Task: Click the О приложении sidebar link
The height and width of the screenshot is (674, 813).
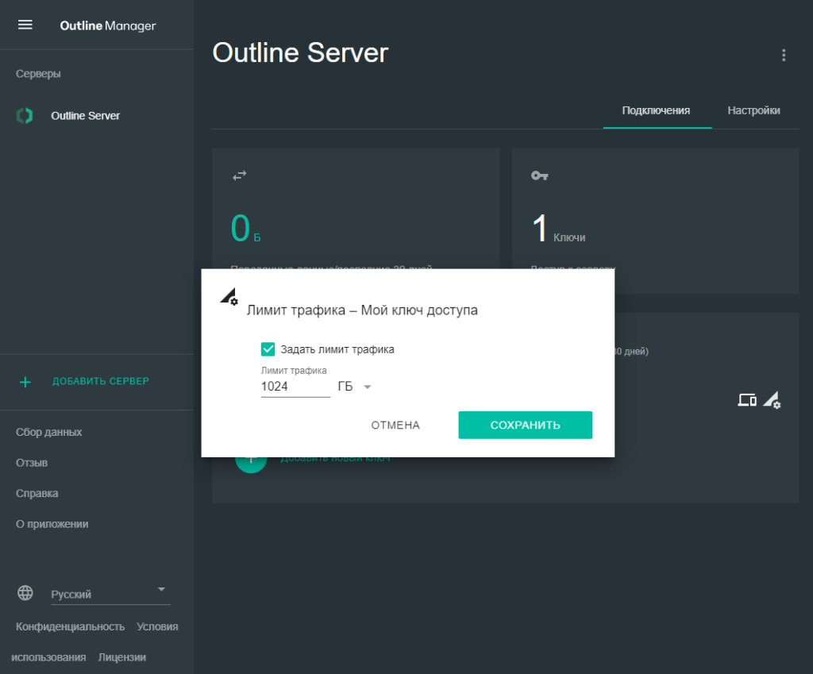Action: pyautogui.click(x=52, y=524)
